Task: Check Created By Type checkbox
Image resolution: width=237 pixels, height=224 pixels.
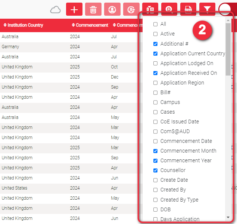Action: [x=155, y=200]
